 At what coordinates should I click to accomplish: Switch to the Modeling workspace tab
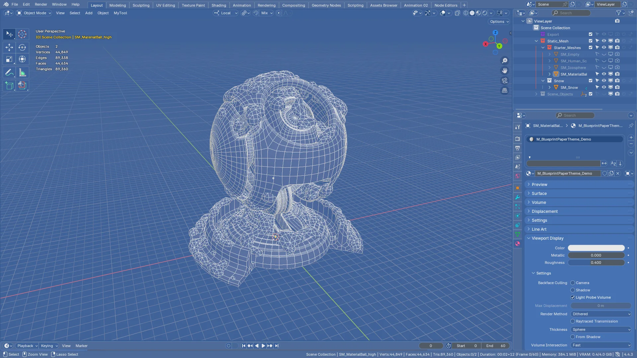118,5
